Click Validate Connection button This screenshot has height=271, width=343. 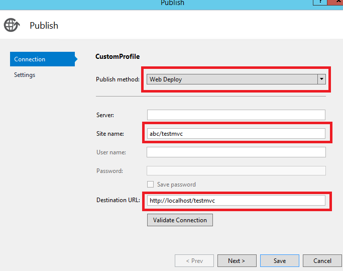[x=180, y=220]
